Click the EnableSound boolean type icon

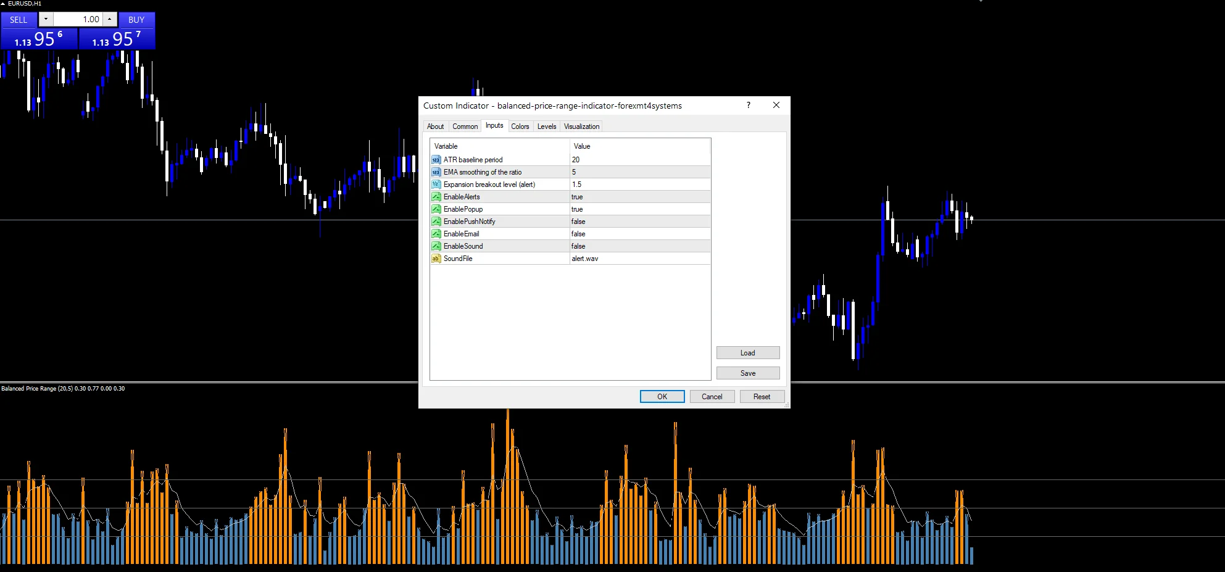(436, 246)
